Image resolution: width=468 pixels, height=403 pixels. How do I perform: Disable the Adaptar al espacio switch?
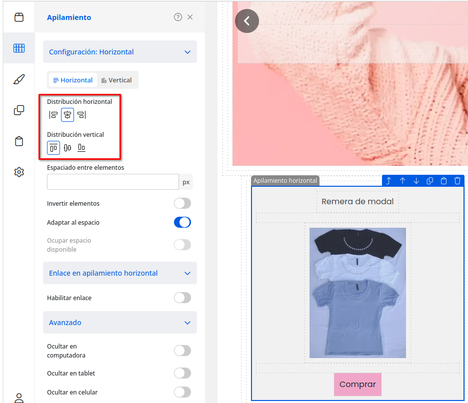point(182,223)
